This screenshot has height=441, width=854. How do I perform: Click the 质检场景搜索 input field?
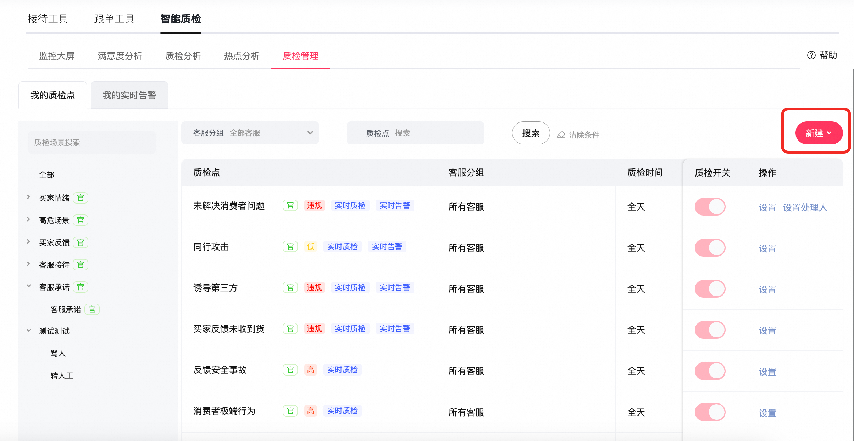(91, 143)
